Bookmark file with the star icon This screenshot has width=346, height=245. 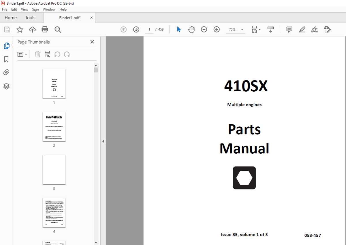pyautogui.click(x=20, y=30)
